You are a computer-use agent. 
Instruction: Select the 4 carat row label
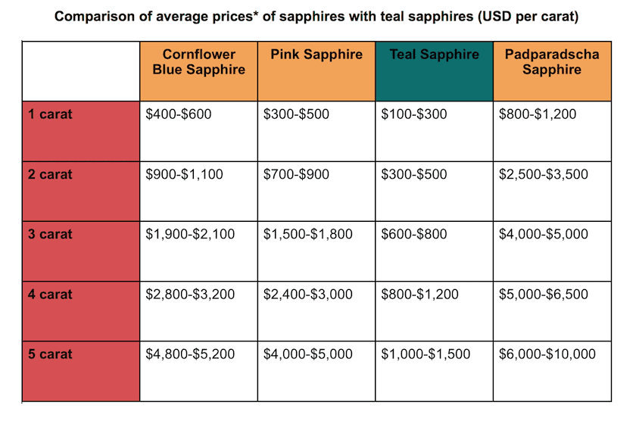[51, 294]
